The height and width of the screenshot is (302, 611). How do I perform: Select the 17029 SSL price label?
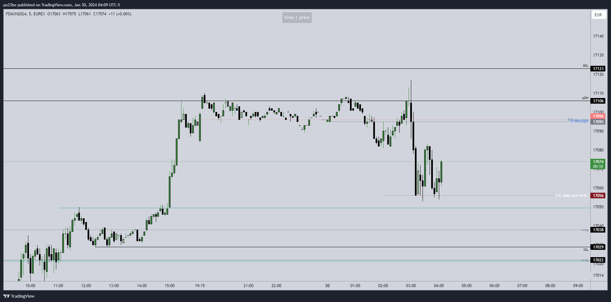tap(598, 247)
